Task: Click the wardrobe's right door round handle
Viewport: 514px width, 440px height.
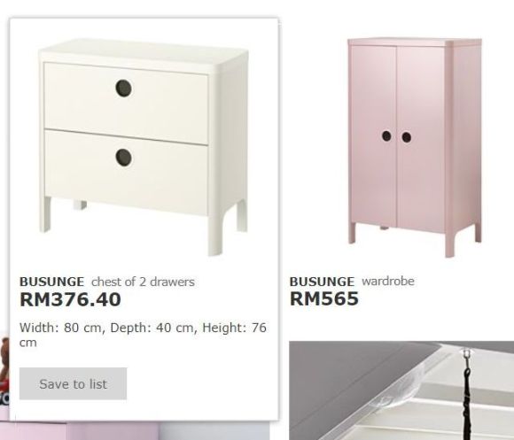Action: tap(407, 137)
